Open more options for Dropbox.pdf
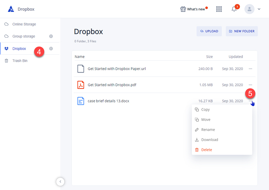Viewport: 269px width, 190px height. 251,85
